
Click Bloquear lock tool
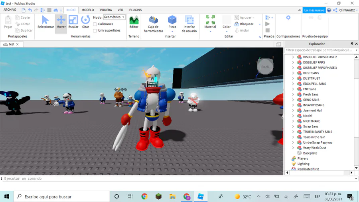[244, 24]
